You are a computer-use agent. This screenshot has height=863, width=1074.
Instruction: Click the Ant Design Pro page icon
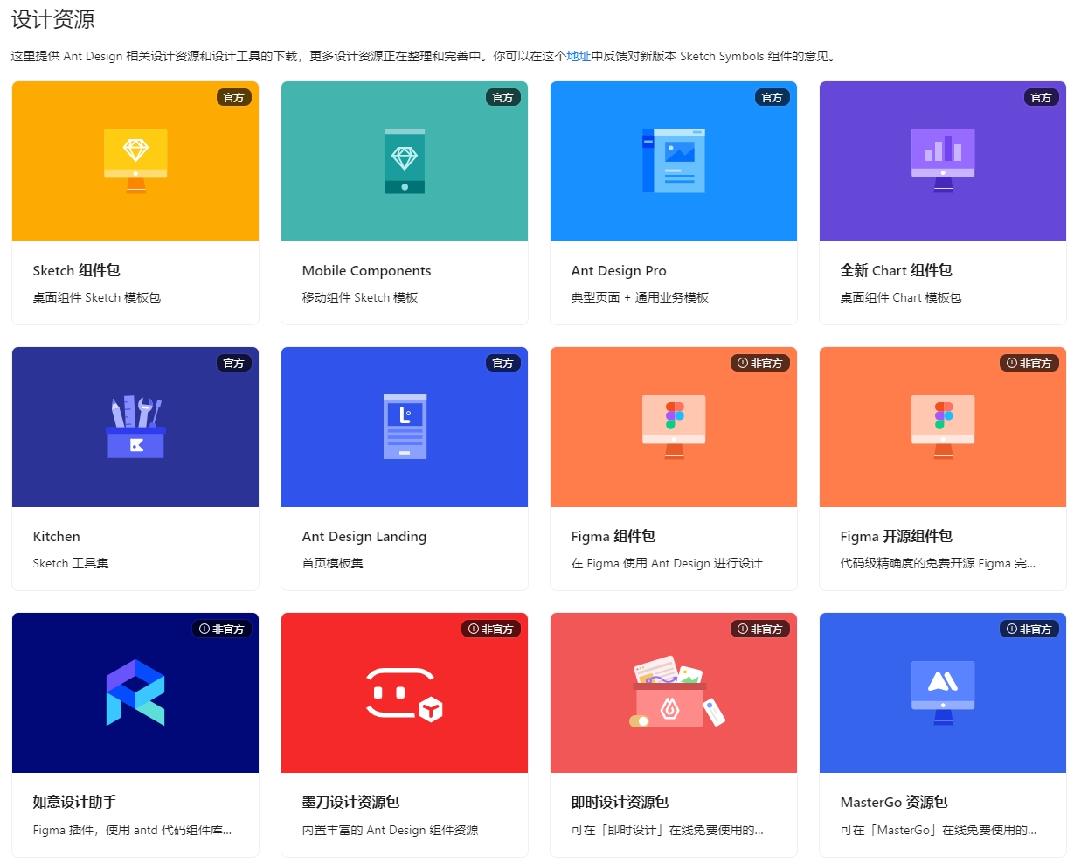674,161
